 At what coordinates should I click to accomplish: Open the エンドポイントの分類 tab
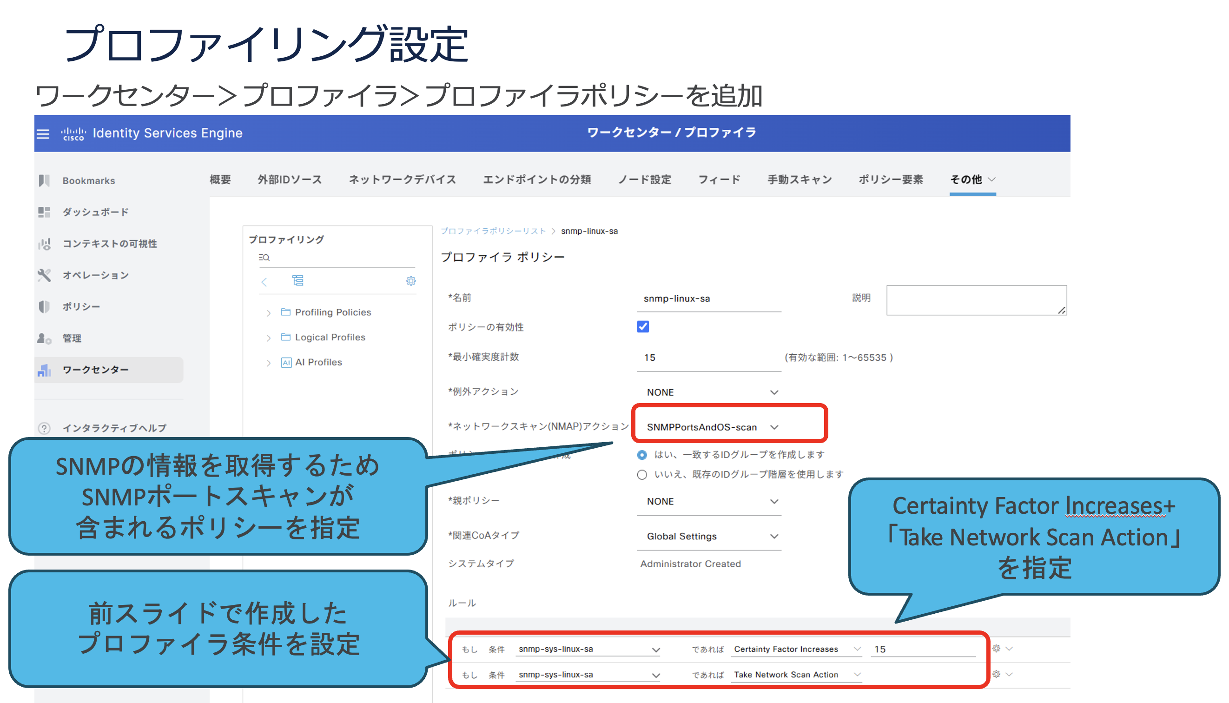pyautogui.click(x=537, y=179)
